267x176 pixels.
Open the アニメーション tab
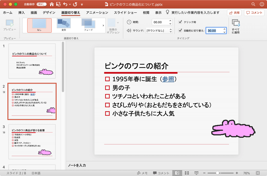pyautogui.click(x=97, y=12)
